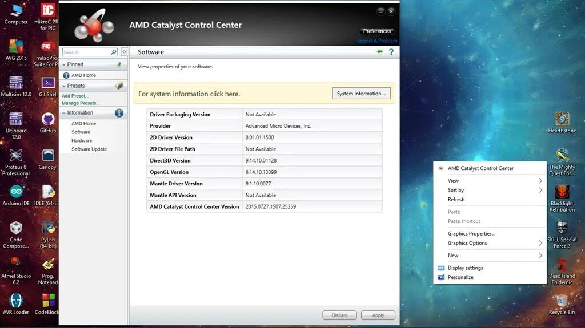Collapse the Information section
This screenshot has height=328, width=585.
coord(64,112)
